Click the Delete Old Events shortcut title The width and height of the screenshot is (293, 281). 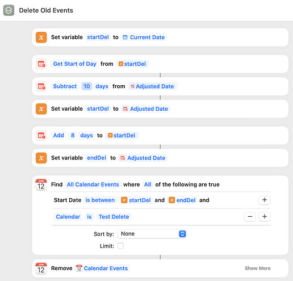(46, 10)
